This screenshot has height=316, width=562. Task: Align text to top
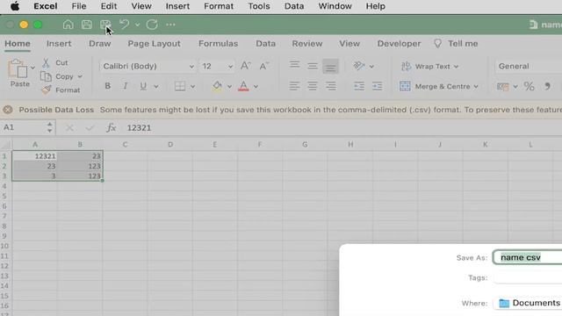(295, 66)
